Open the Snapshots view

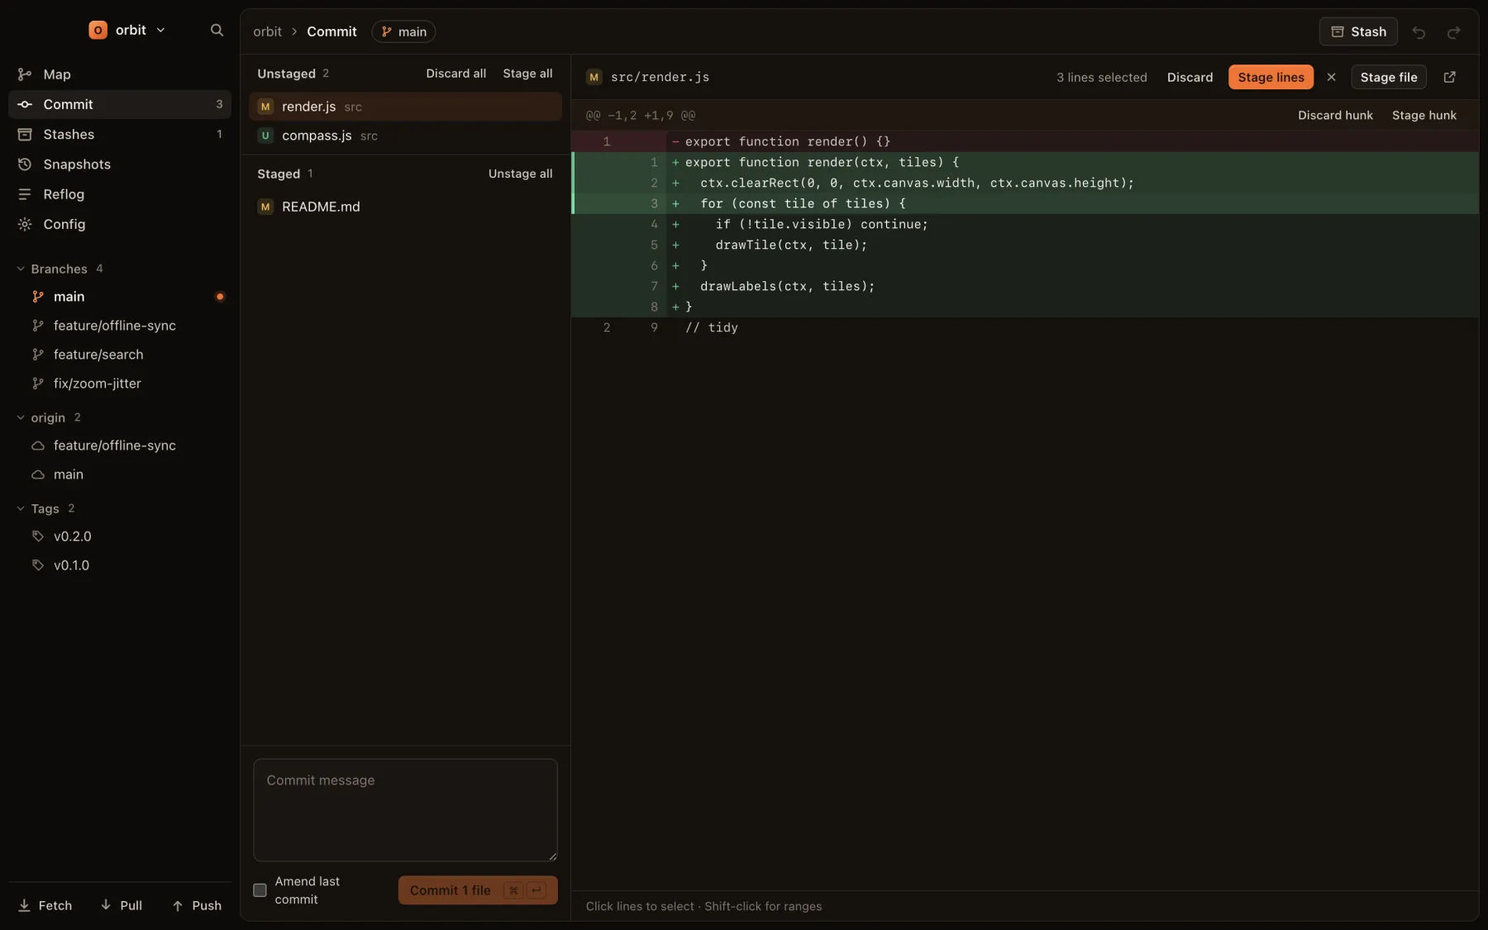coord(120,165)
